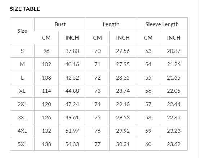Screen dimensions: 200x158
Task: Click the 3XL size row label
Action: pos(22,117)
